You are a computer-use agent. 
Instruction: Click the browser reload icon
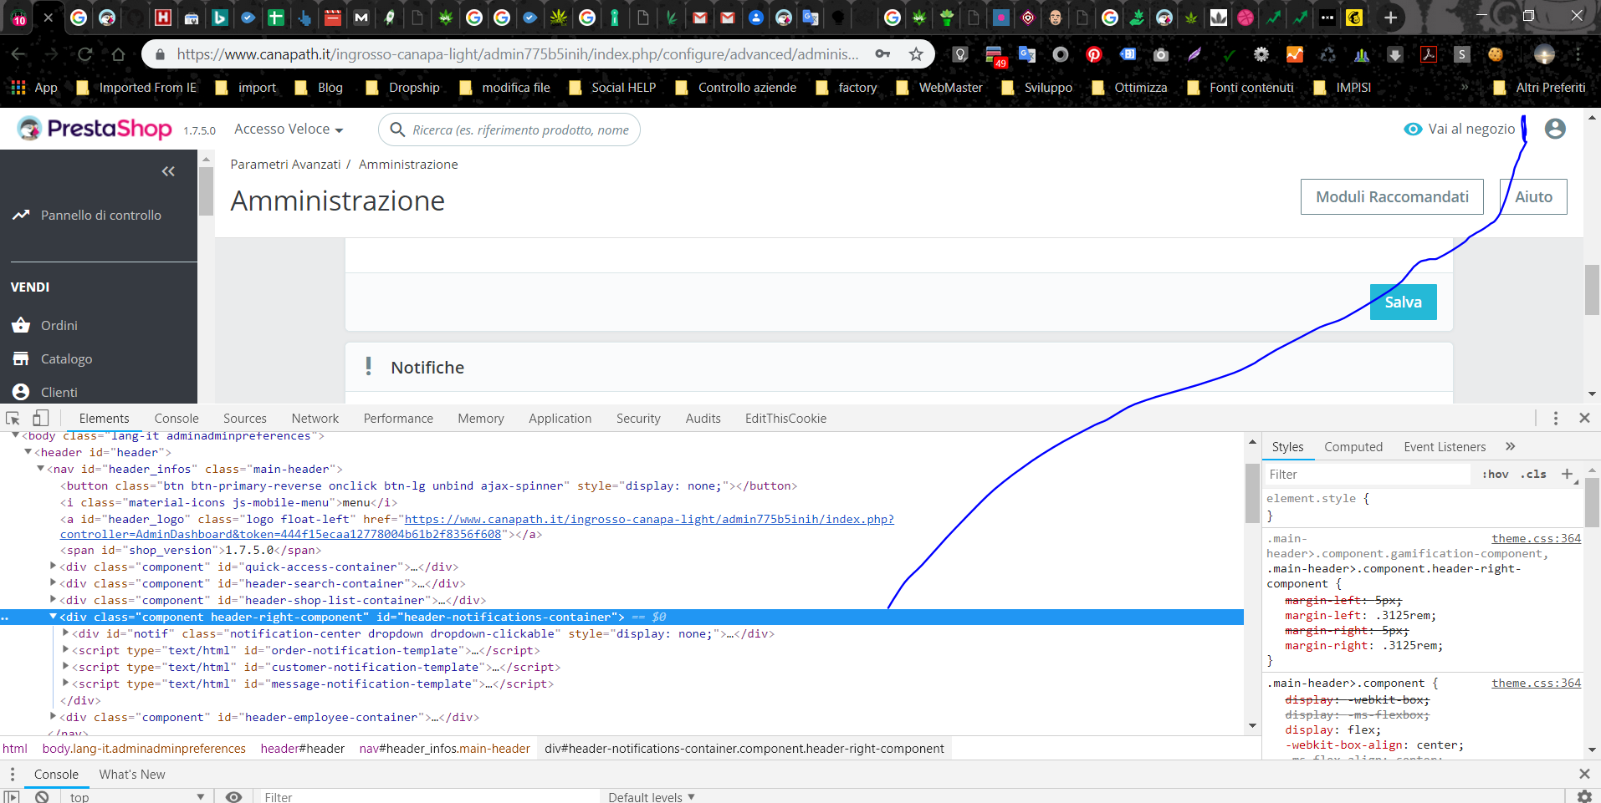[84, 54]
